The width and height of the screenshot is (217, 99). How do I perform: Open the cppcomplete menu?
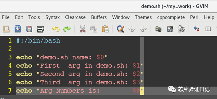point(171,18)
